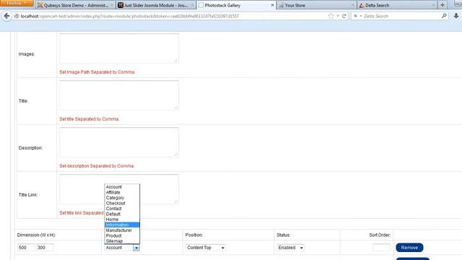Click into the Title textarea

(x=119, y=95)
